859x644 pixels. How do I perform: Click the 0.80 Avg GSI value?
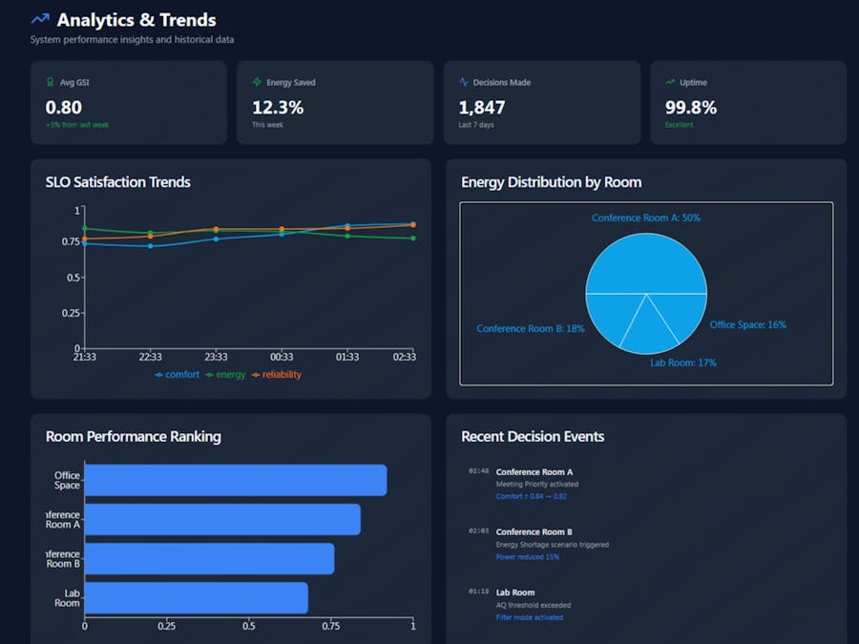pyautogui.click(x=64, y=107)
